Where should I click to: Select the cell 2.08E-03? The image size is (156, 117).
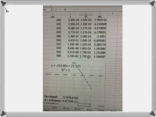pos(85,36)
